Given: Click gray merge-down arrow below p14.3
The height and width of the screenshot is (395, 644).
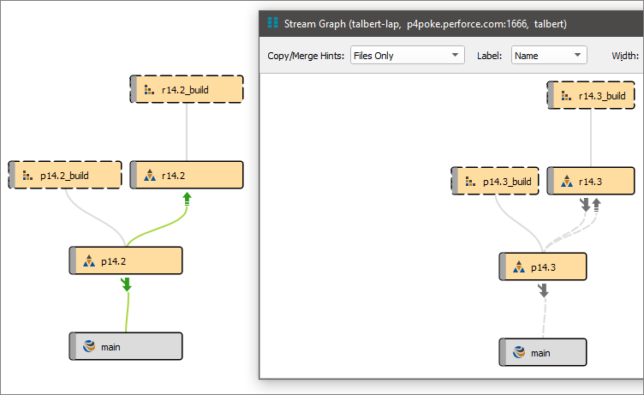Looking at the screenshot, I should click(x=543, y=291).
